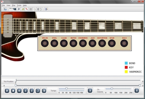Open the File menu
The image size is (145, 99).
coord(3,5)
